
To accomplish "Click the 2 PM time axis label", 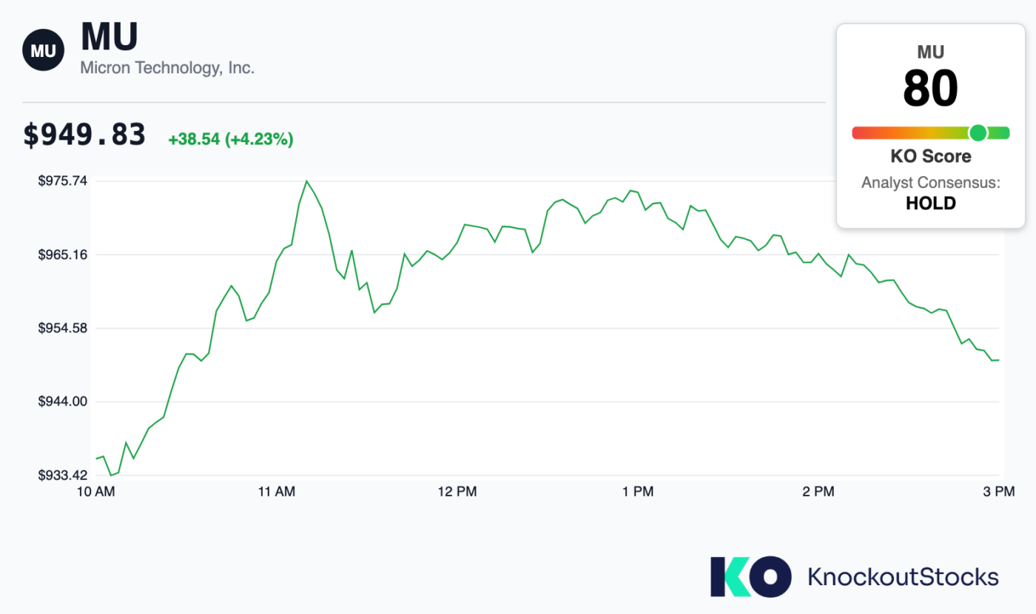I will coord(818,492).
